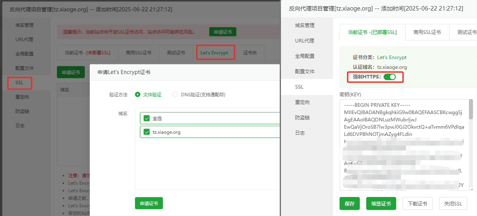The width and height of the screenshot is (477, 216).
Task: Click the 续签证书 button
Action: [381, 203]
